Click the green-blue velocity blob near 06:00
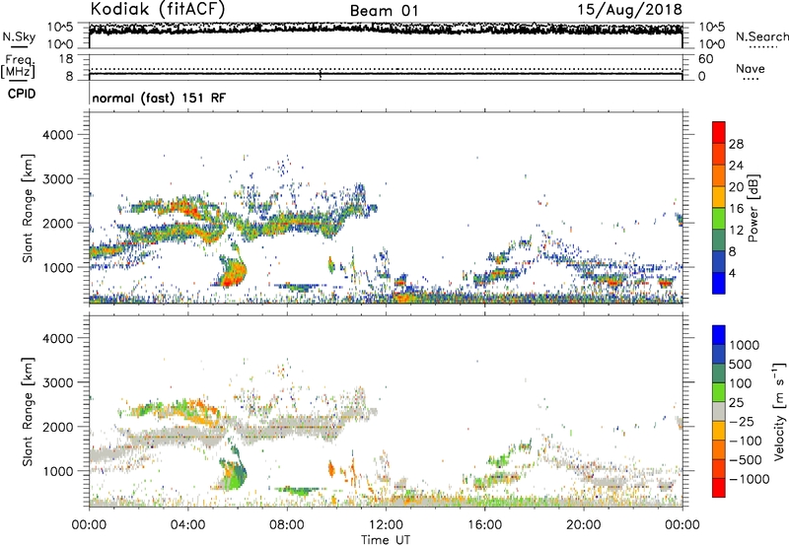The image size is (789, 546). coord(234,472)
